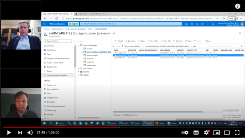Viewport: 245px width, 138px height.
Task: Click Copy URL toolbar button
Action: (166, 41)
